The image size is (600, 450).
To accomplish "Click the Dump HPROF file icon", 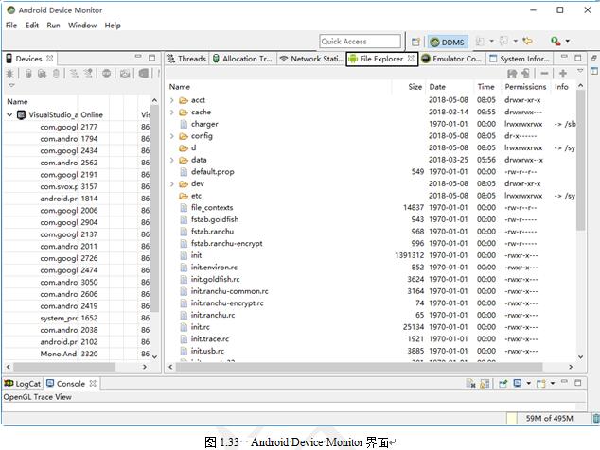I will 42,74.
